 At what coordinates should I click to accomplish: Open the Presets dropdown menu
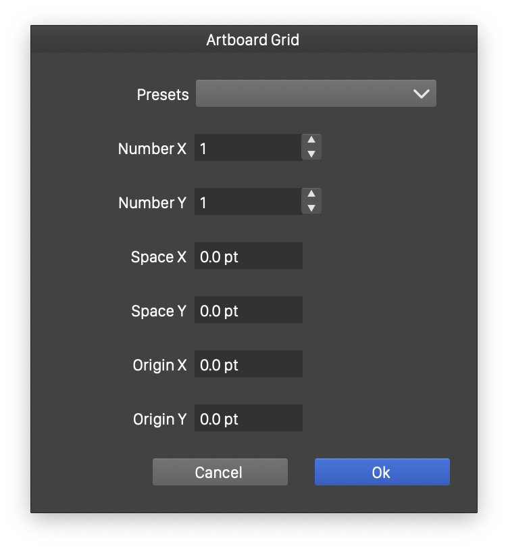[315, 94]
